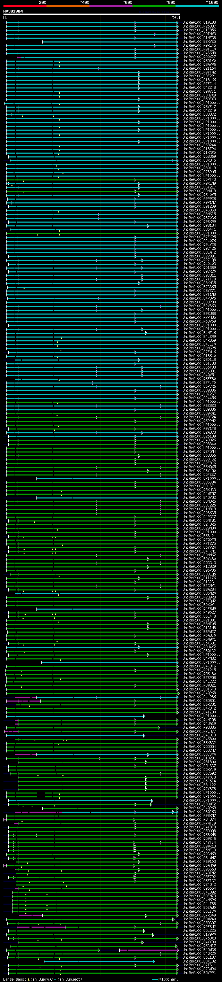This screenshot has height=982, width=222.
Task: Select the UniRef100_Q58G69 label
Action: click(x=199, y=157)
